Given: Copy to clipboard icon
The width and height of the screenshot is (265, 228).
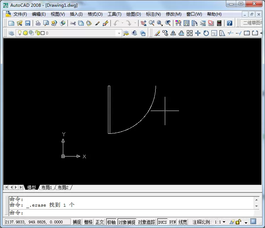Looking at the screenshot, I should point(81,23).
